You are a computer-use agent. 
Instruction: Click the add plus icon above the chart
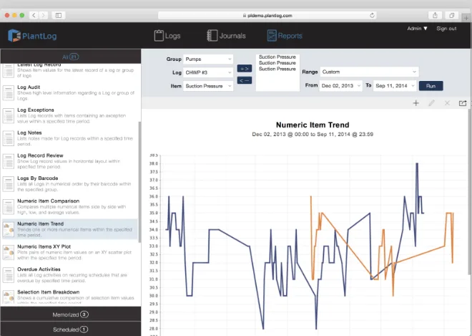[416, 103]
